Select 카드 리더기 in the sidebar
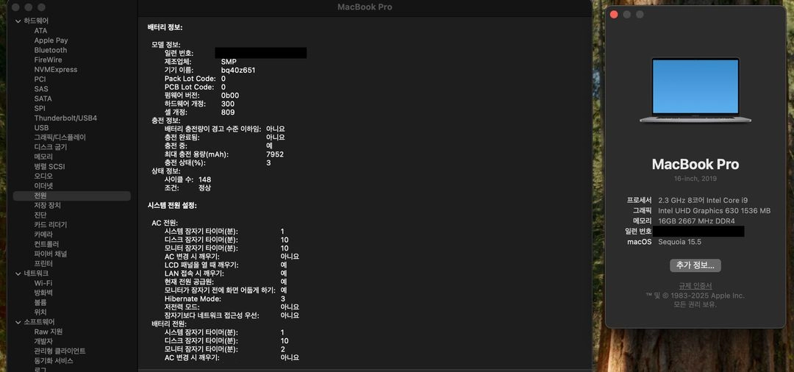794x372 pixels. click(50, 225)
